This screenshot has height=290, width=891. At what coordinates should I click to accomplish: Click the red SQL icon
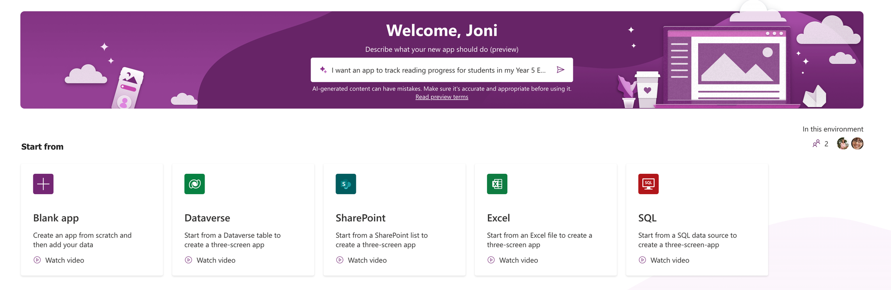pos(648,184)
